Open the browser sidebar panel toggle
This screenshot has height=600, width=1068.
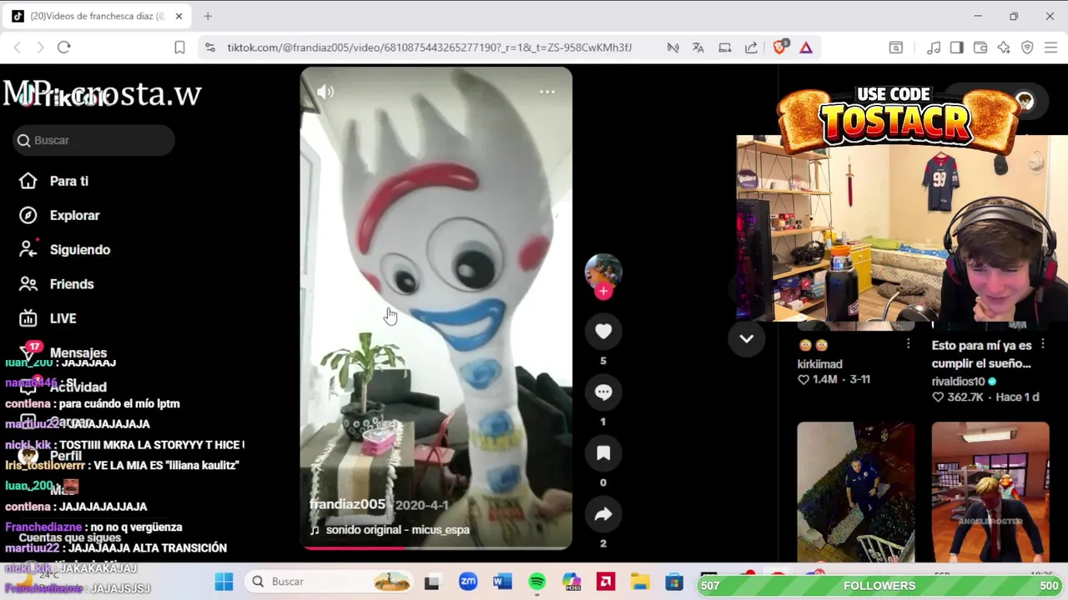pos(957,47)
